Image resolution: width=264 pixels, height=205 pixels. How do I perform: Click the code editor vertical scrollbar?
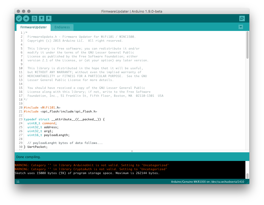[247, 45]
